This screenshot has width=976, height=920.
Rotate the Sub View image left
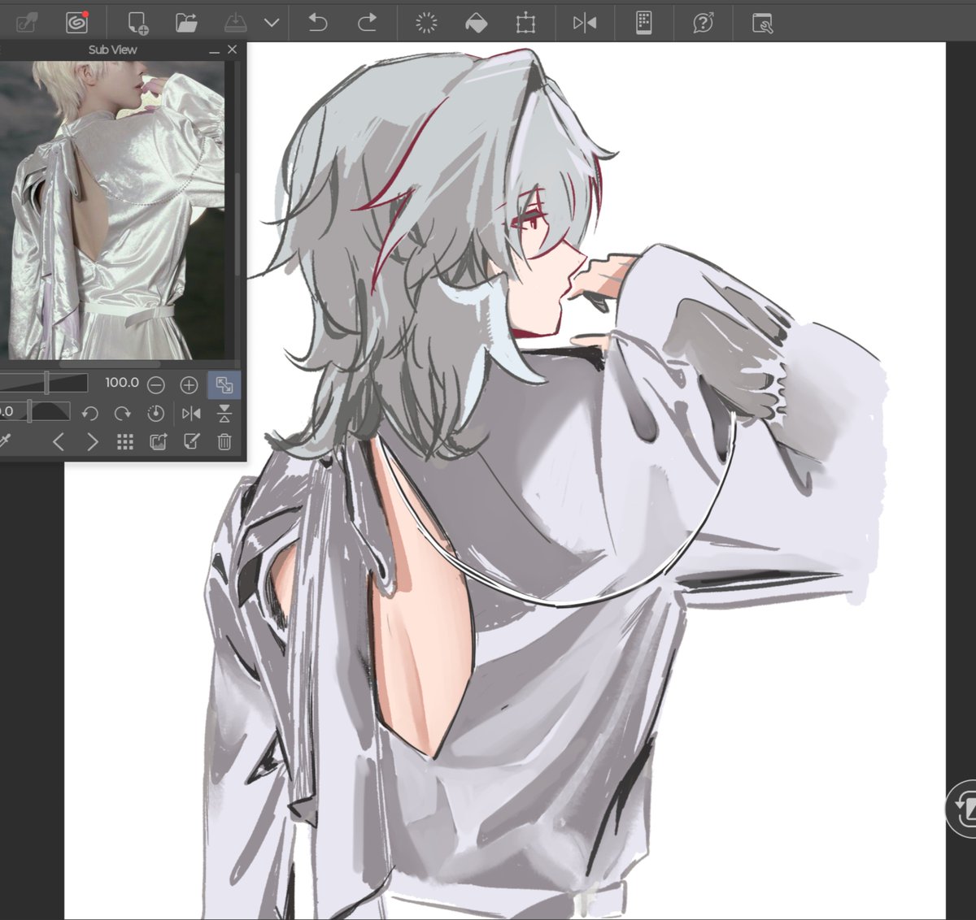[90, 413]
